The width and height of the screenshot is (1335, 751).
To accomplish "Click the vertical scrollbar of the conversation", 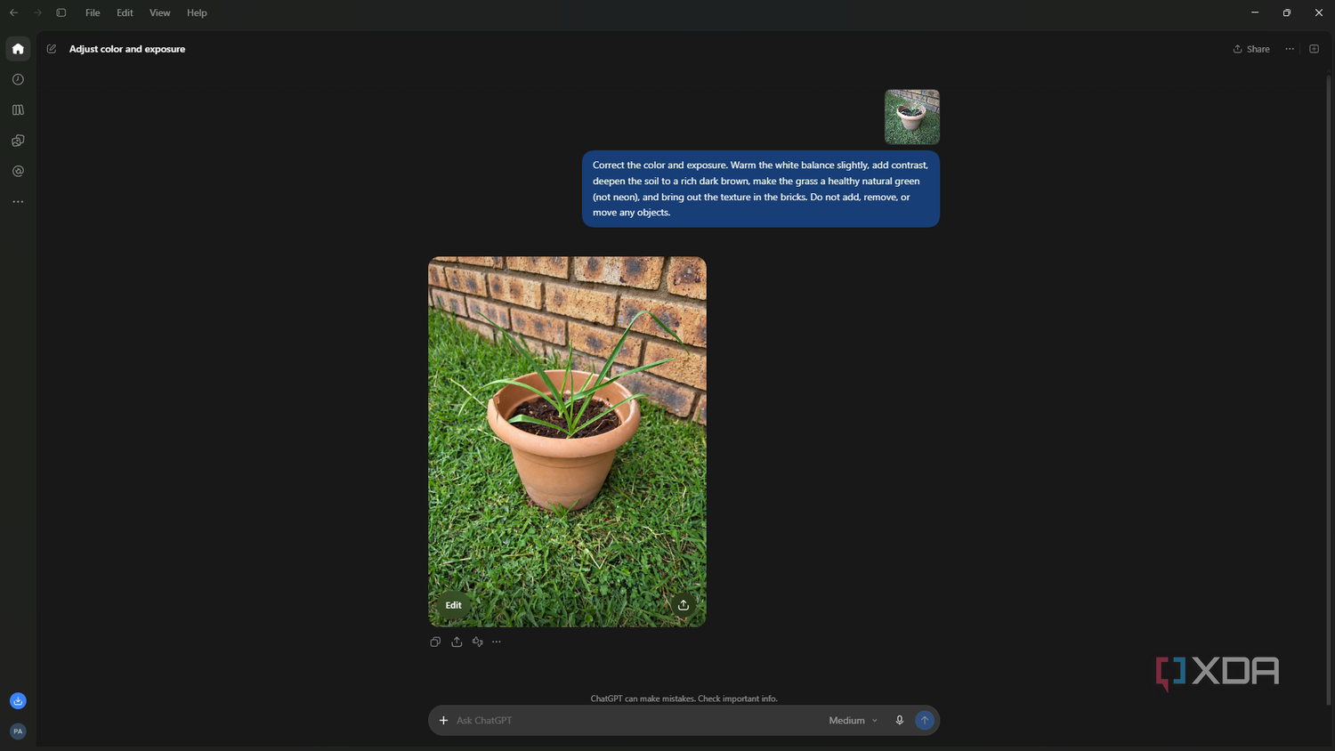I will 1329,389.
